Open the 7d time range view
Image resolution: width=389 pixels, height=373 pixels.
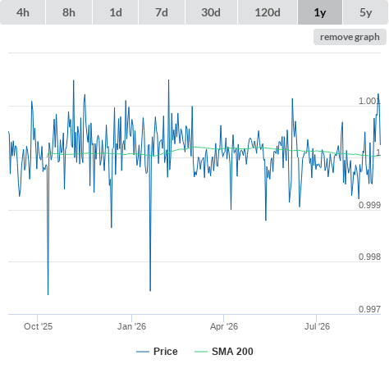click(x=162, y=12)
